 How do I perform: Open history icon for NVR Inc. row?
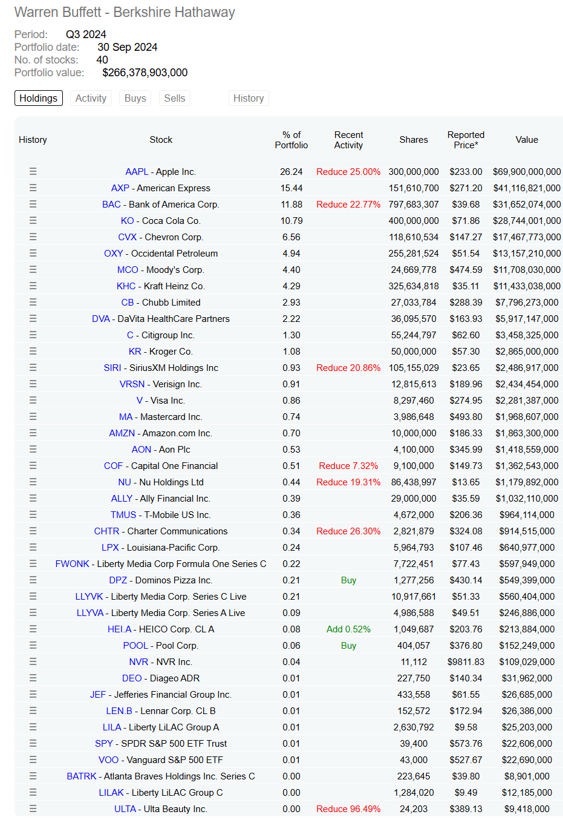tap(33, 662)
